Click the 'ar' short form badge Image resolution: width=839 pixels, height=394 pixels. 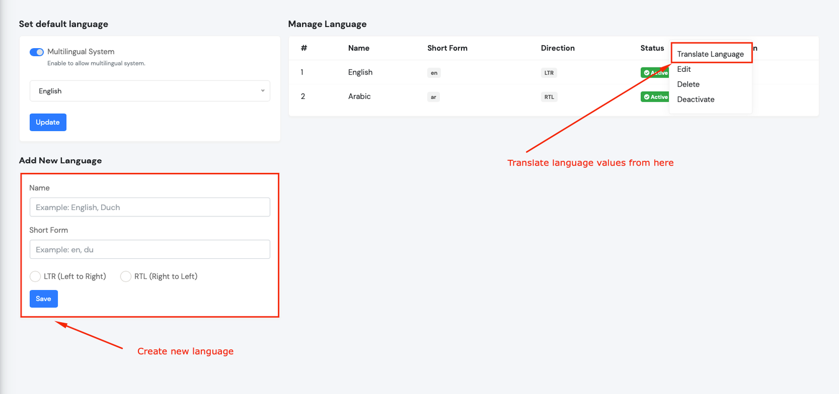(x=433, y=97)
